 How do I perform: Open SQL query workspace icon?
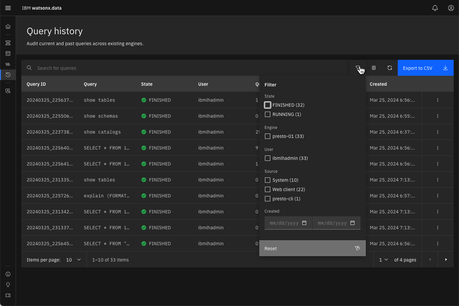pyautogui.click(x=8, y=64)
